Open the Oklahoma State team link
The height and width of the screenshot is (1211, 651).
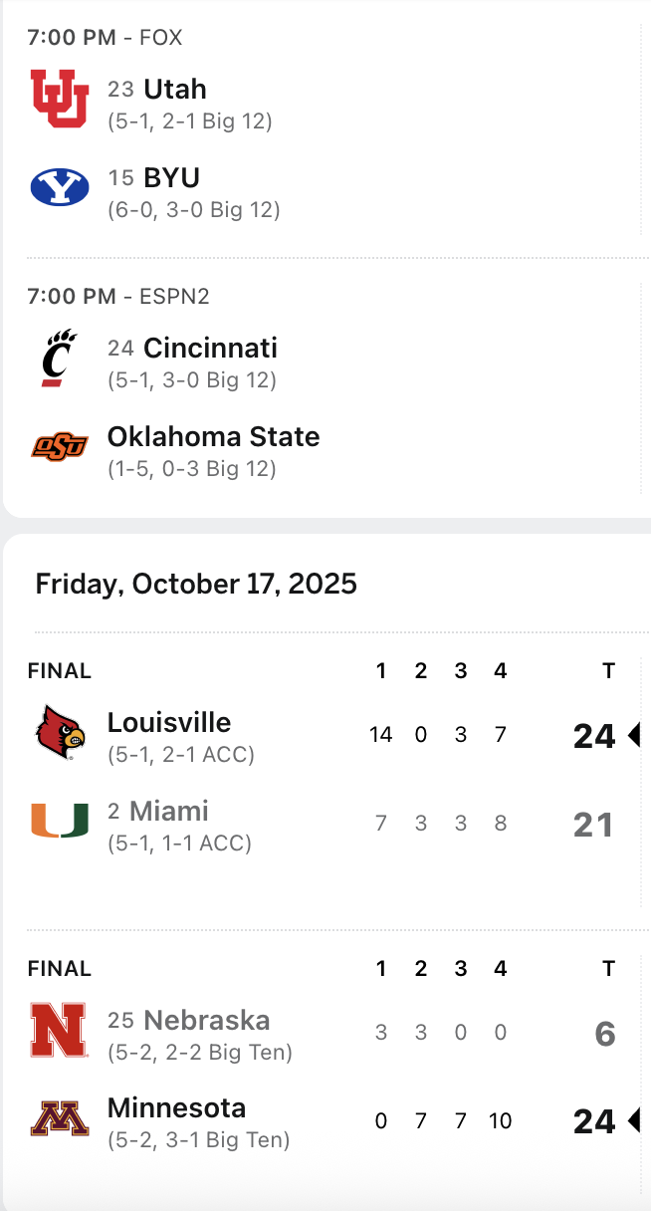click(x=213, y=436)
